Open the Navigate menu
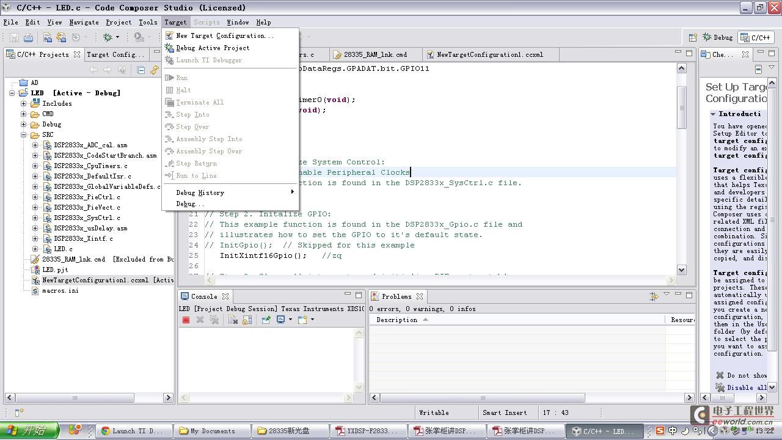This screenshot has width=782, height=440. (84, 22)
